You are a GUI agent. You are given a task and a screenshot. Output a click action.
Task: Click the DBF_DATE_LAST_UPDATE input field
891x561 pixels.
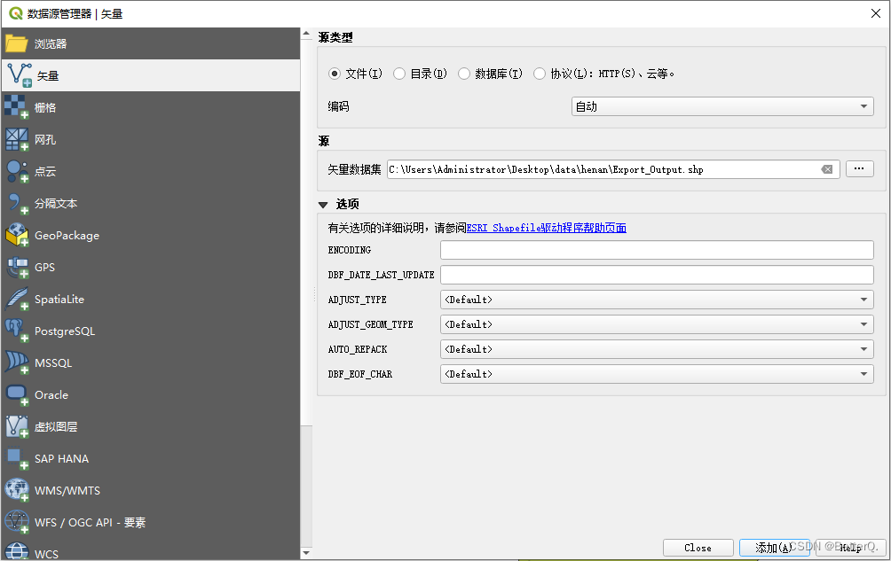[x=657, y=275]
